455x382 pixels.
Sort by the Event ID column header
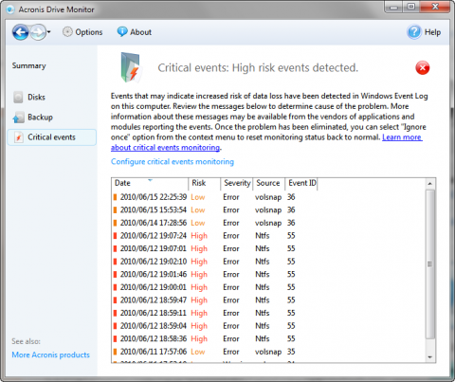[x=301, y=184]
